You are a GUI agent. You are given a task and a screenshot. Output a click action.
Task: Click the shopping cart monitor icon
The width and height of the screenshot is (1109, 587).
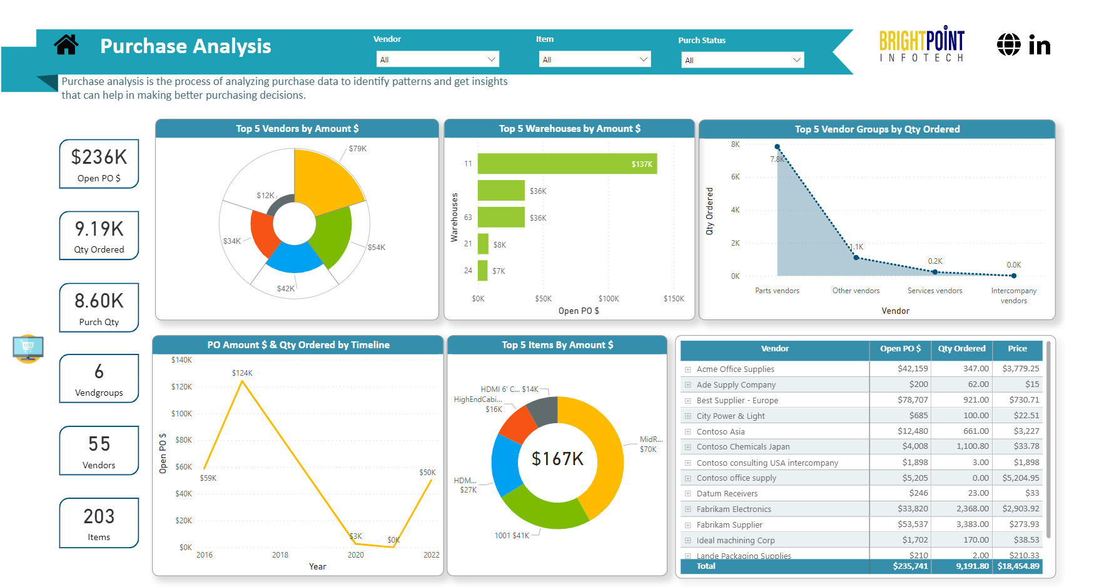click(28, 348)
